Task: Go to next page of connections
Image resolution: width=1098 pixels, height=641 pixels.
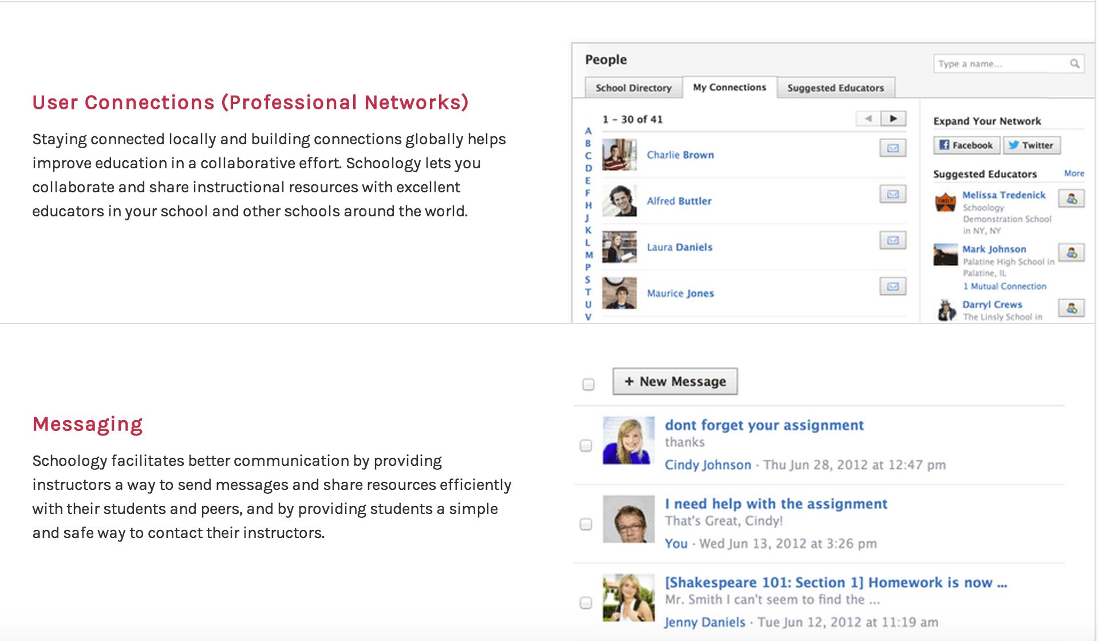Action: pyautogui.click(x=893, y=118)
